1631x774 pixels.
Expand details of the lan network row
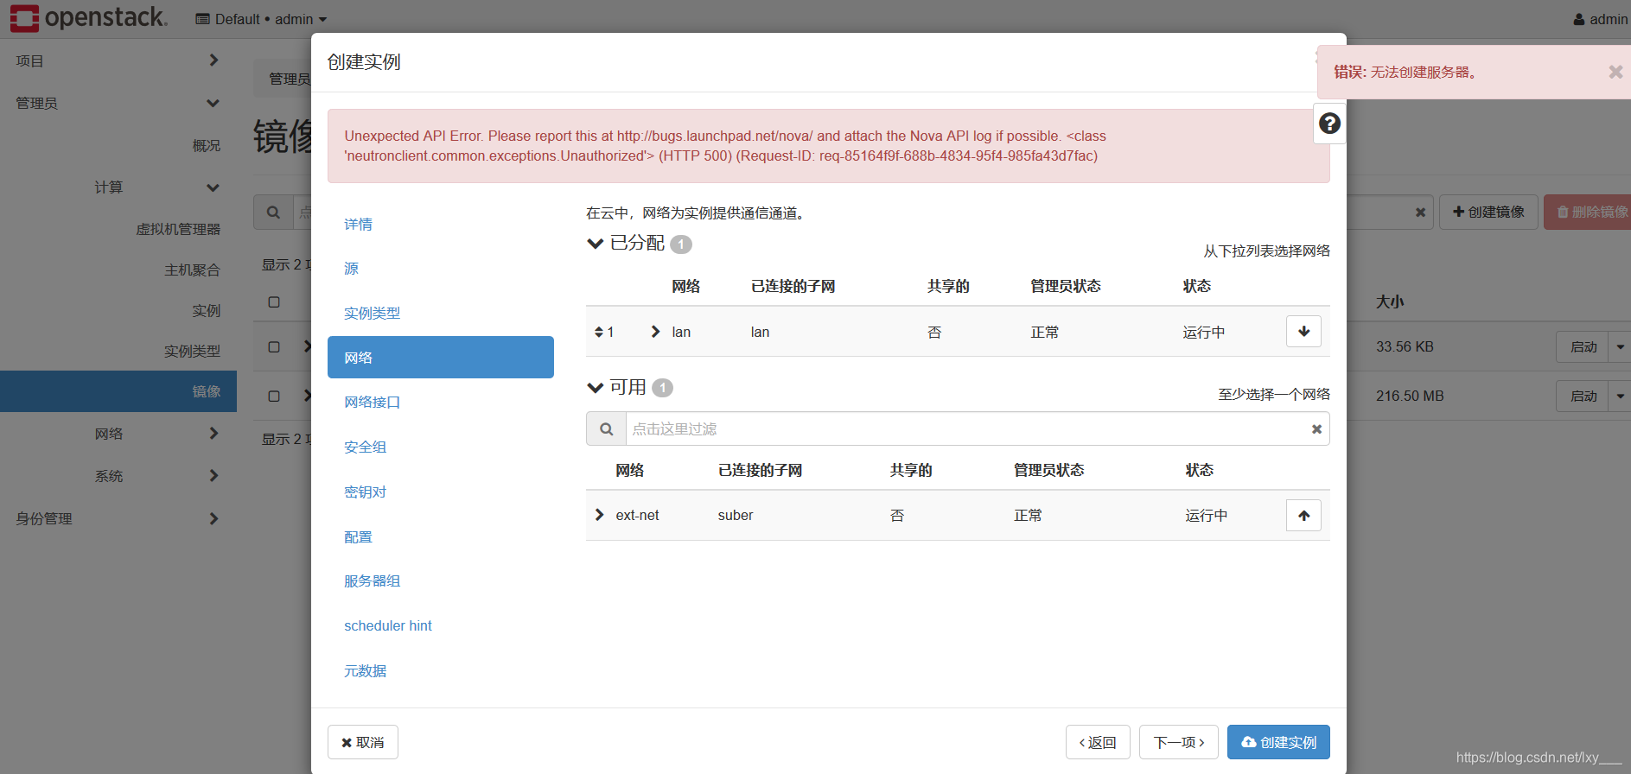[x=655, y=332]
